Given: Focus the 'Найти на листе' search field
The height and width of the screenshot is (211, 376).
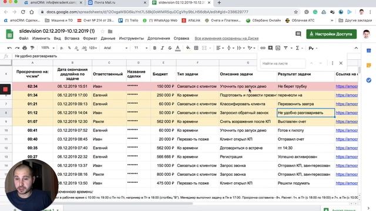Looking at the screenshot, I should [x=283, y=63].
